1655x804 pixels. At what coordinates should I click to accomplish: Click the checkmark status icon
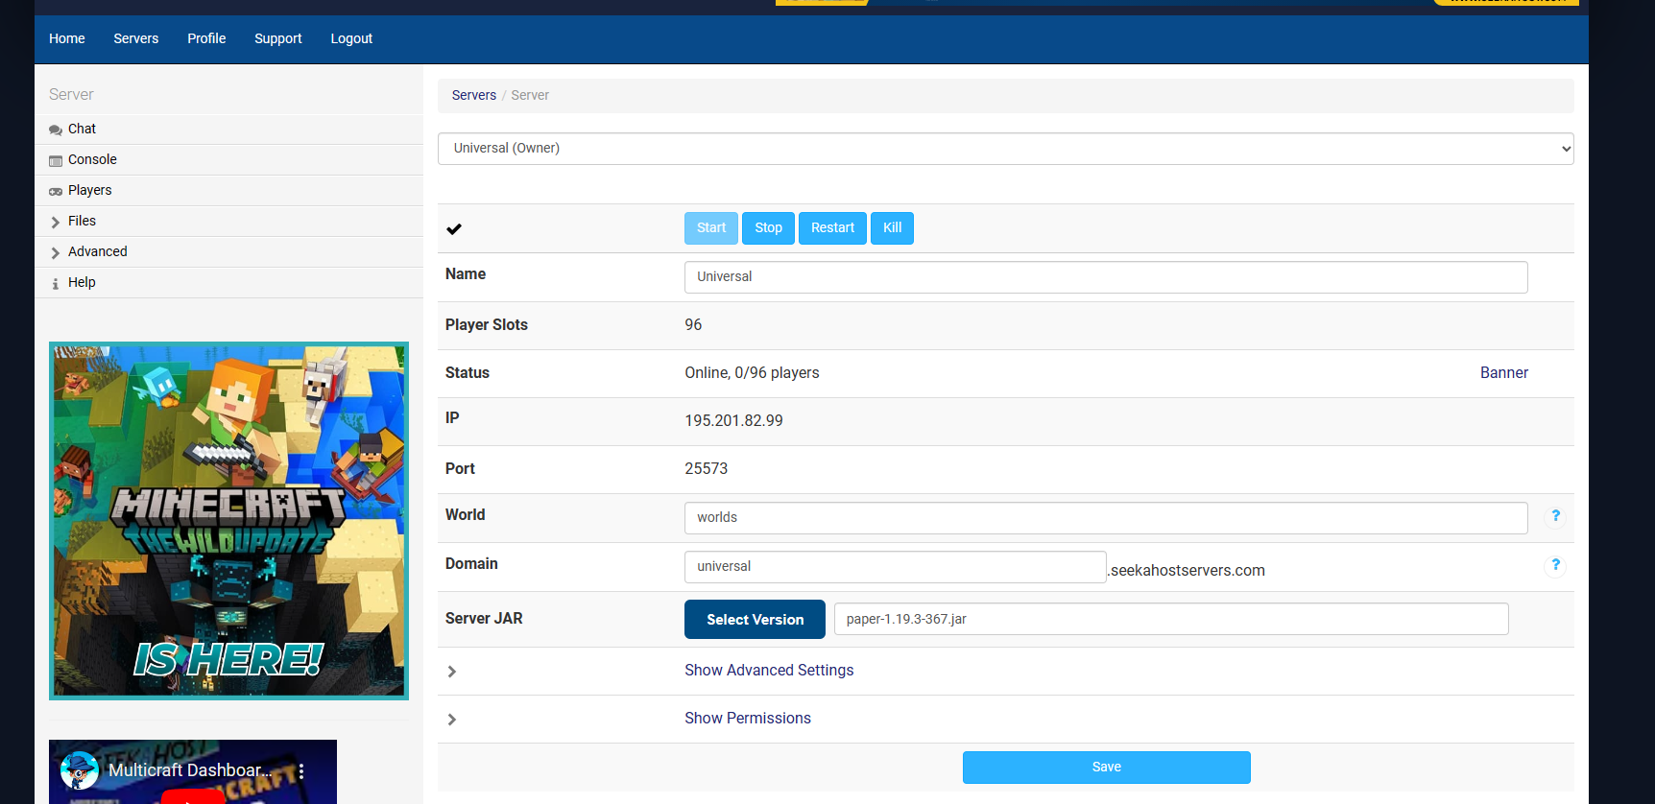coord(454,228)
